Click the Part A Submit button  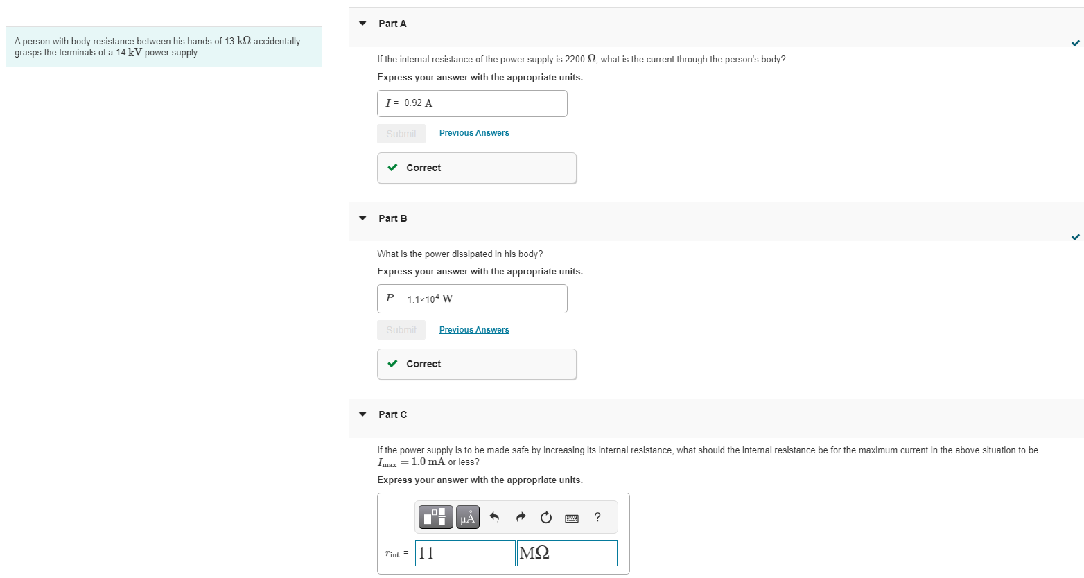(401, 134)
